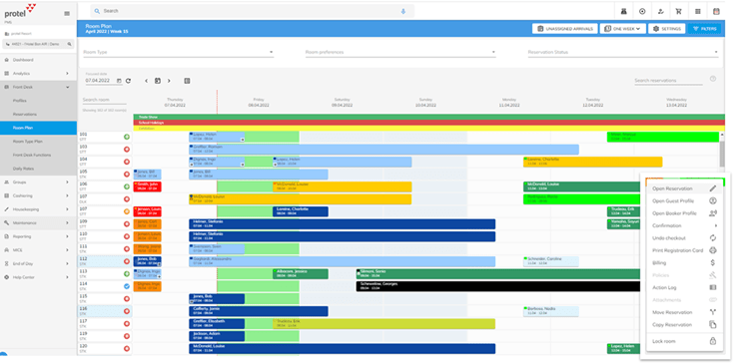Click the guest check-in person icon in top toolbar
The height and width of the screenshot is (364, 734).
click(660, 11)
